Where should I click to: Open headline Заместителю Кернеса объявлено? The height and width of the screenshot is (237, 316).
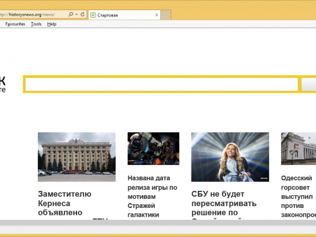click(64, 204)
